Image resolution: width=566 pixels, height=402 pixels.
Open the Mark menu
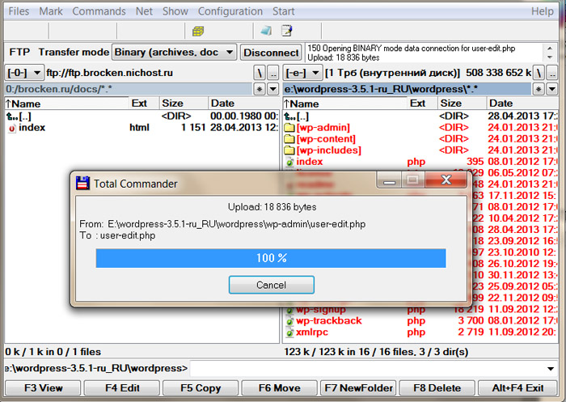point(51,11)
